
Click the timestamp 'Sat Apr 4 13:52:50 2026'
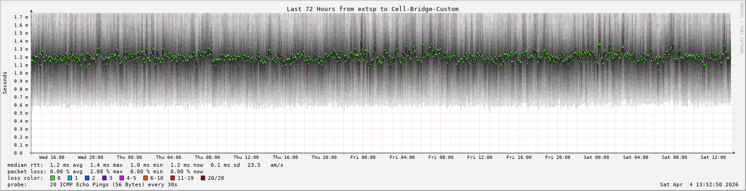click(699, 184)
